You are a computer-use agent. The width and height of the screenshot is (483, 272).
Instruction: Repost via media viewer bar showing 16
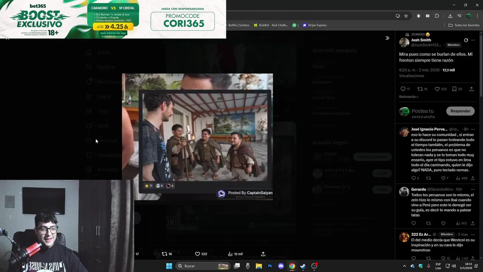167,254
